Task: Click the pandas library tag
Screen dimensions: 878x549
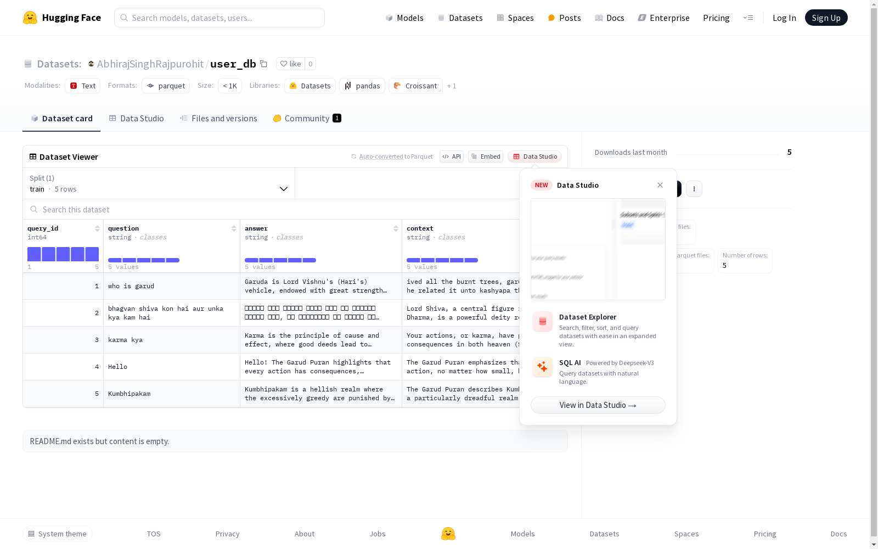Action: coord(362,86)
